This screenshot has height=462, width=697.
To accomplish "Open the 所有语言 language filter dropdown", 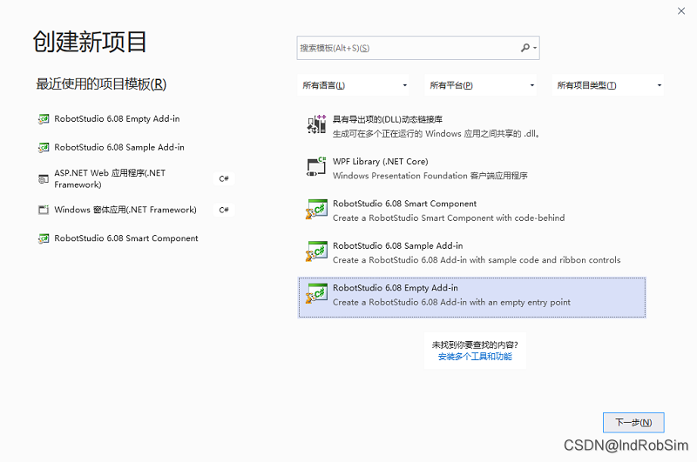I will pos(354,85).
